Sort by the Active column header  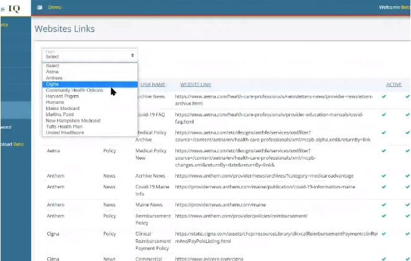(x=393, y=84)
